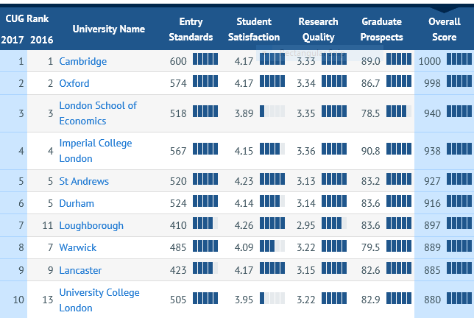Click Cambridge's Entry Standards bar indicator
This screenshot has width=474, height=318.
click(x=205, y=59)
